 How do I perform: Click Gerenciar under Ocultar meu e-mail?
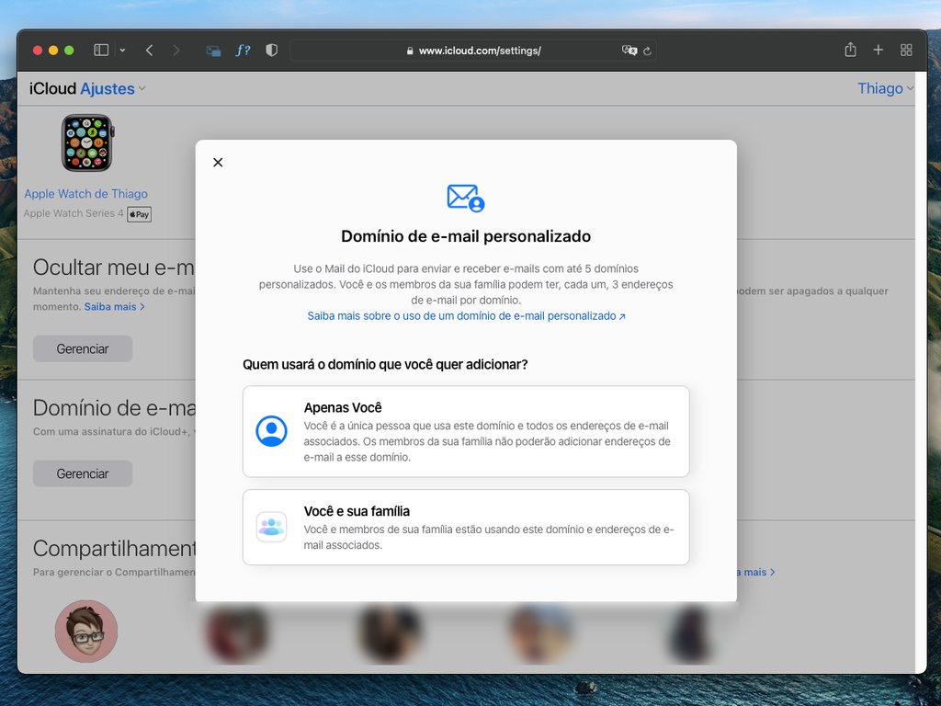point(83,348)
